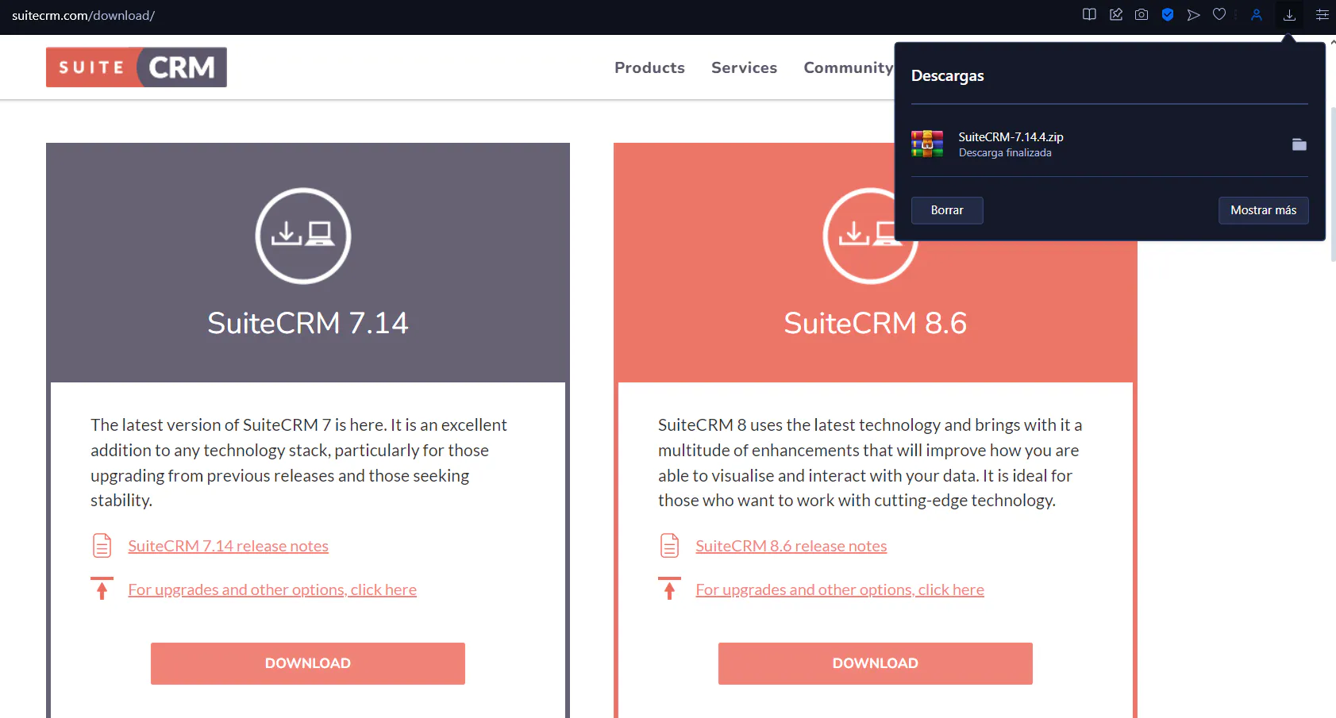The width and height of the screenshot is (1336, 718).
Task: Open reader mode book icon
Action: coord(1089,14)
